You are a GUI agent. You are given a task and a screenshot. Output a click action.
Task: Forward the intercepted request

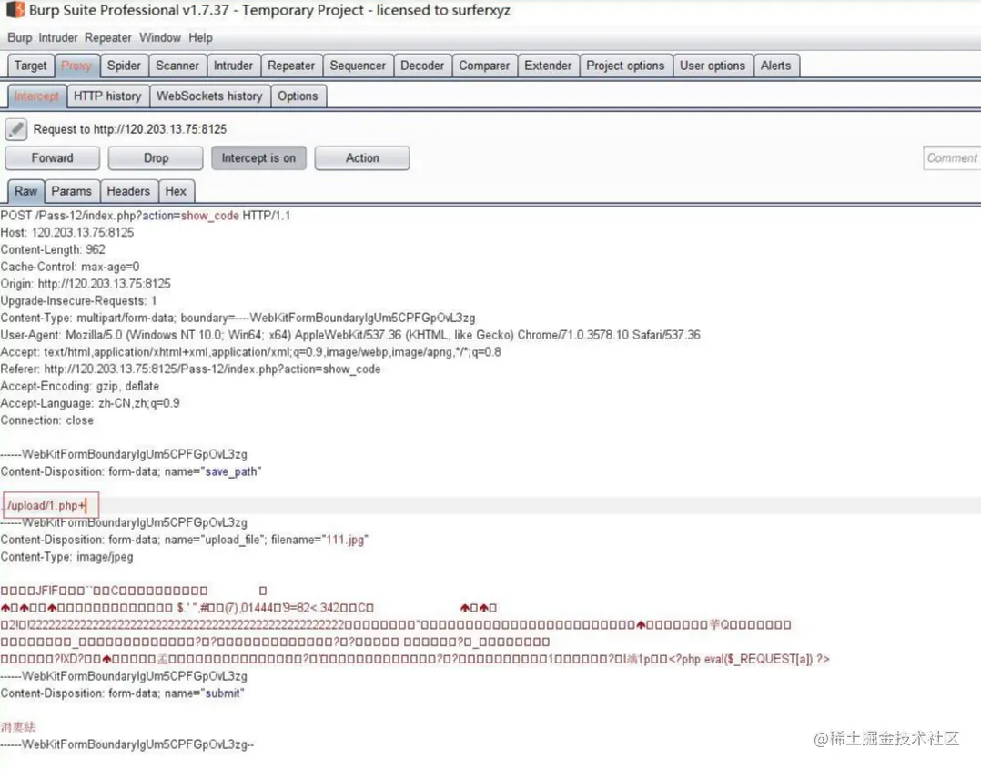53,158
